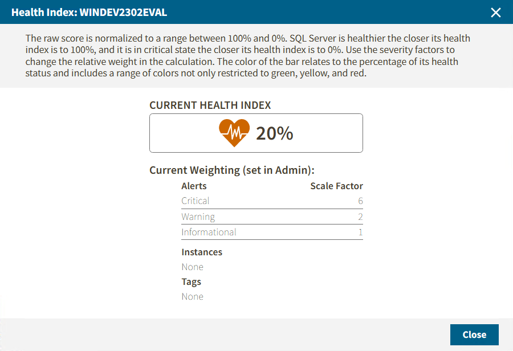The width and height of the screenshot is (513, 351).
Task: Click the 20% health index value
Action: [x=274, y=133]
